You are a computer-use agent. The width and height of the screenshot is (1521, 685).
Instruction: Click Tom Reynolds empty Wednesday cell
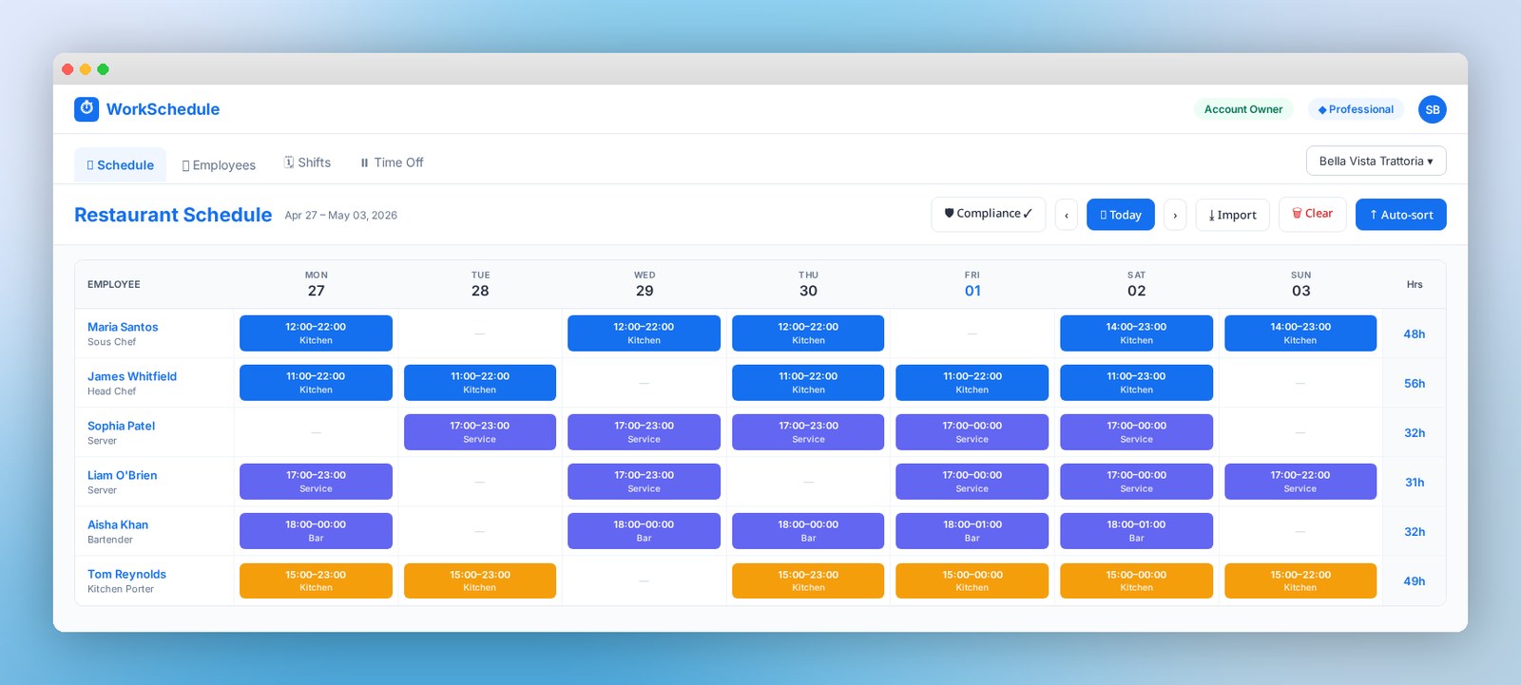tap(645, 580)
